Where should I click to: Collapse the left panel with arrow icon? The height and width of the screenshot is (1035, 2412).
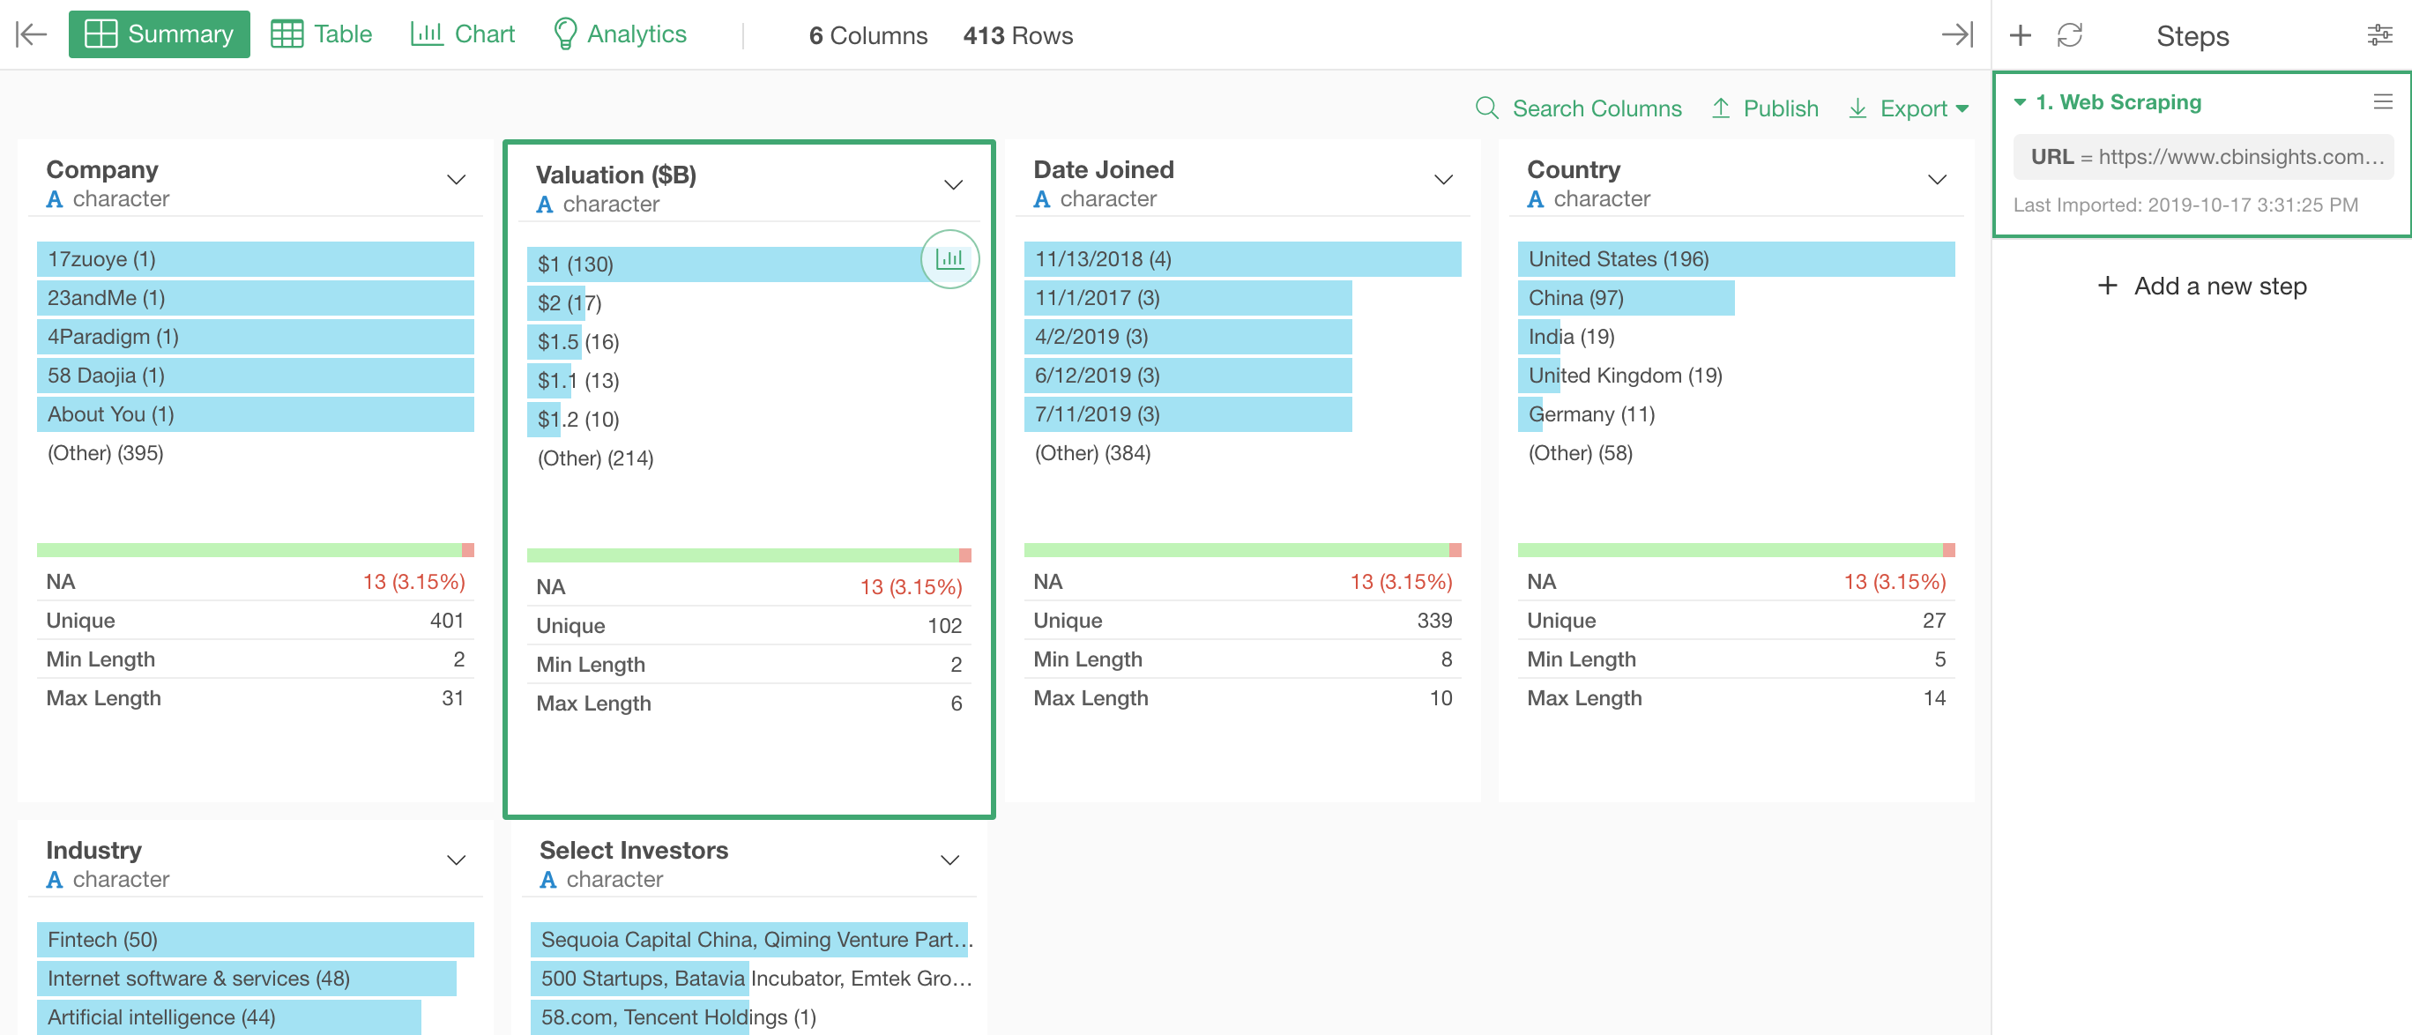pos(31,34)
